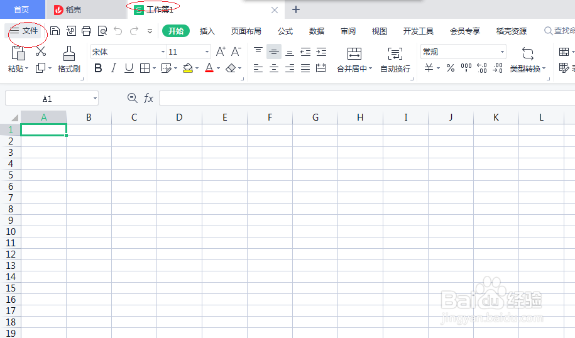The image size is (575, 338).
Task: Apply cell borders icon
Action: tap(145, 68)
